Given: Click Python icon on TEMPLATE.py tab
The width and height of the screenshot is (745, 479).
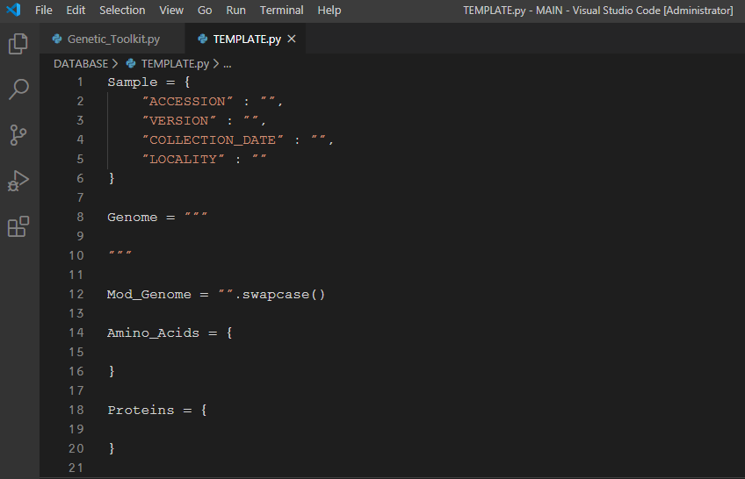Looking at the screenshot, I should [202, 39].
